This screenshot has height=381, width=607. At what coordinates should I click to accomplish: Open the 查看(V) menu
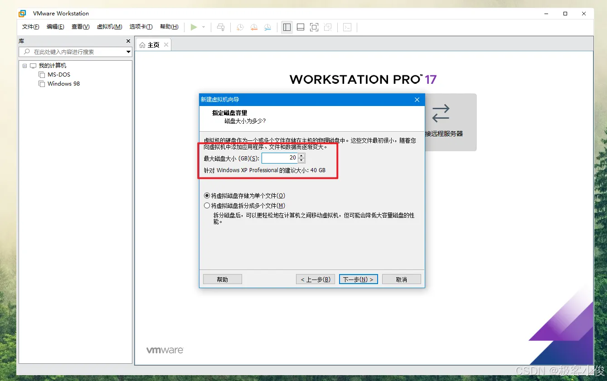tap(81, 27)
